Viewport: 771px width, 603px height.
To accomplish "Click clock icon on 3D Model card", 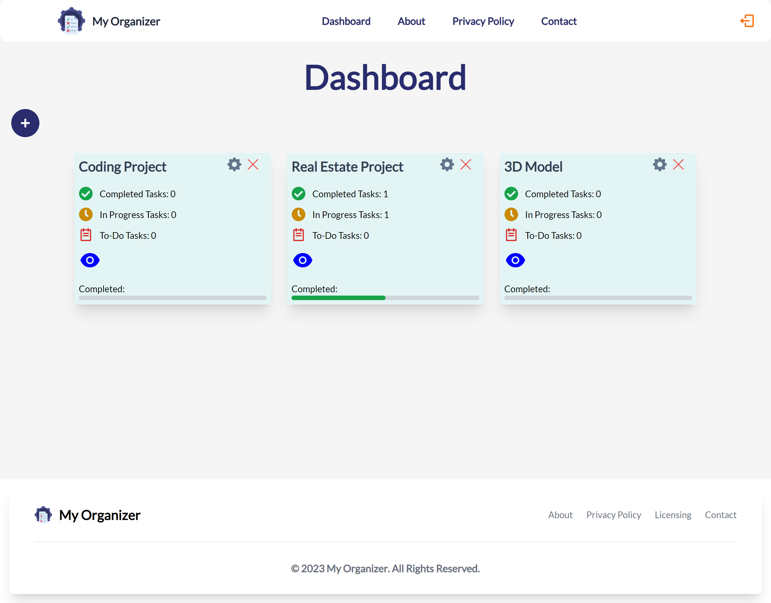I will [x=511, y=215].
